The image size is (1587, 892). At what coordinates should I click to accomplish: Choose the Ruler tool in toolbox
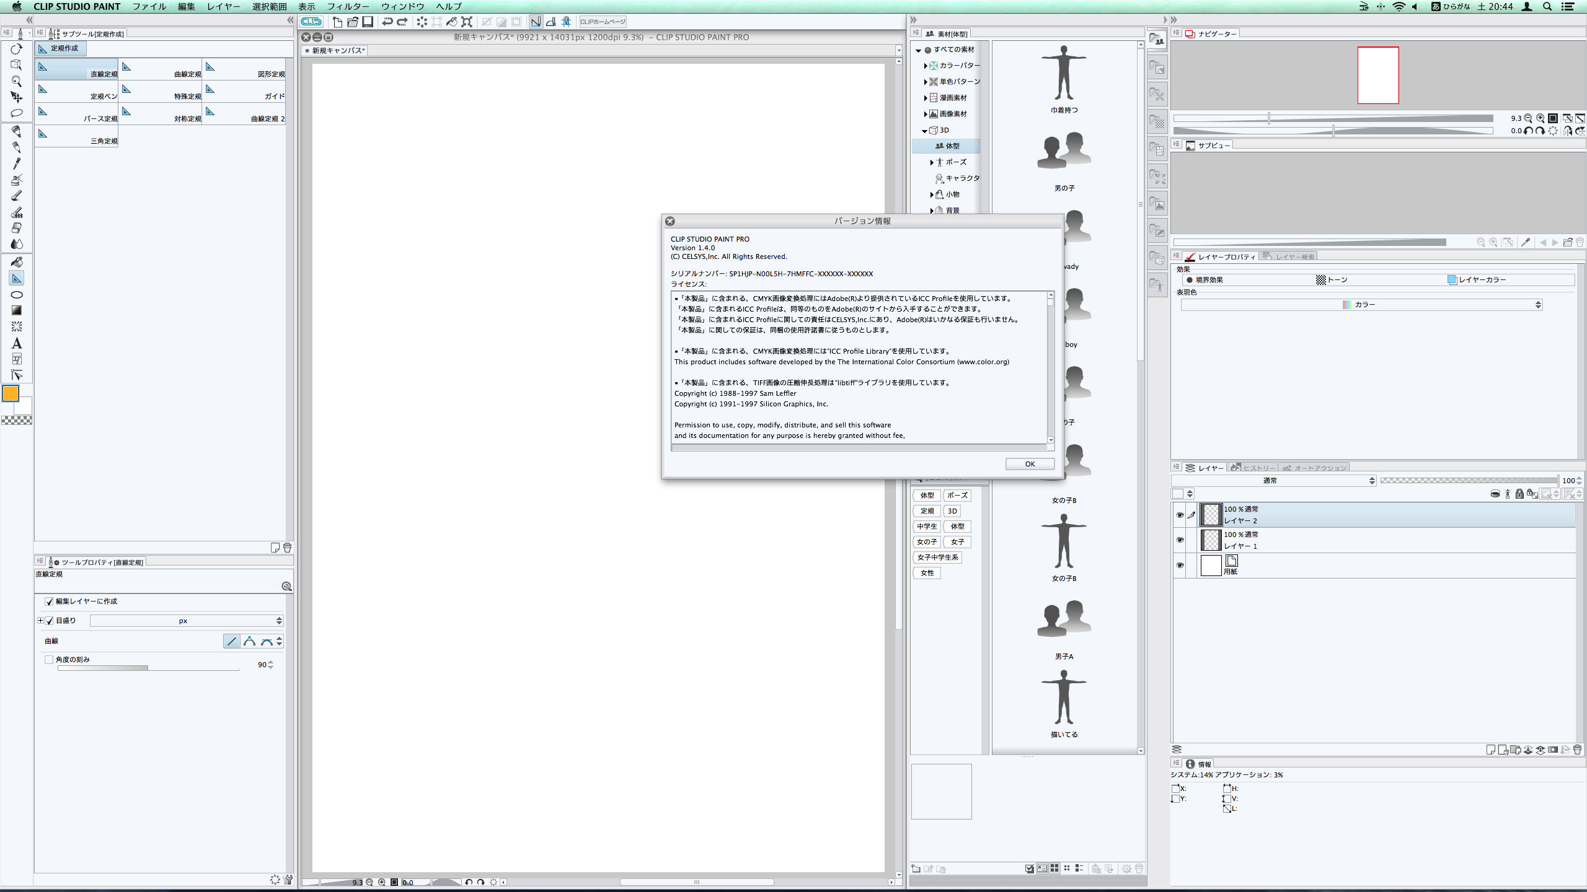[17, 278]
